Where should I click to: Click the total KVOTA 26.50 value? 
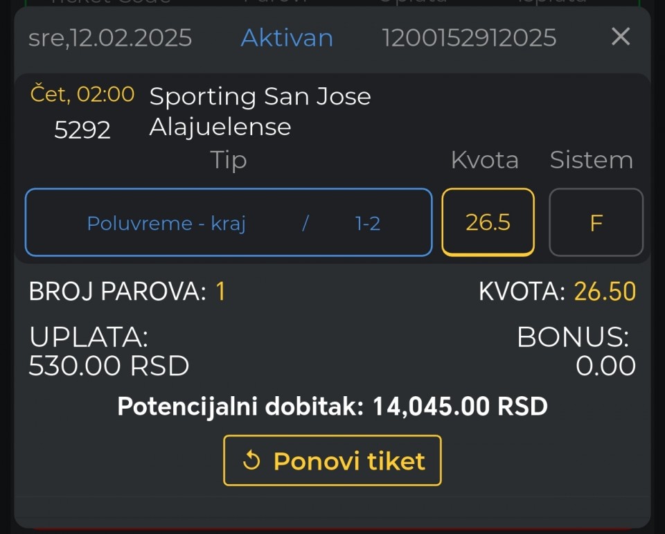(x=605, y=292)
